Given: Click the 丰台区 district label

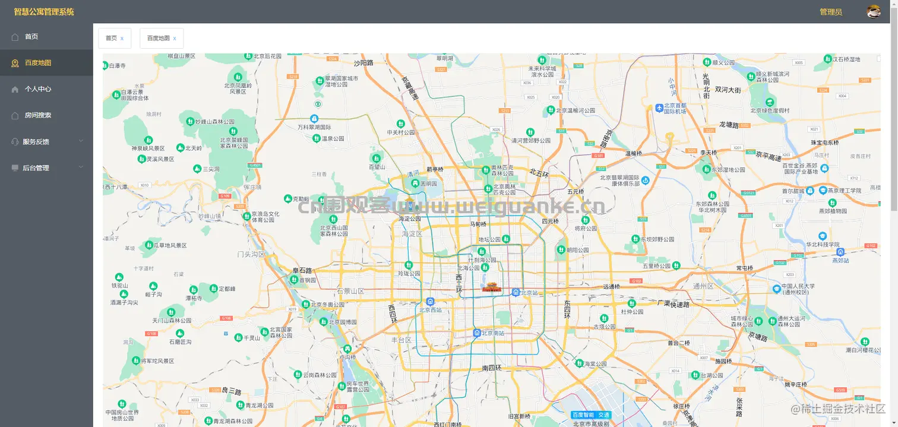Looking at the screenshot, I should tap(401, 340).
